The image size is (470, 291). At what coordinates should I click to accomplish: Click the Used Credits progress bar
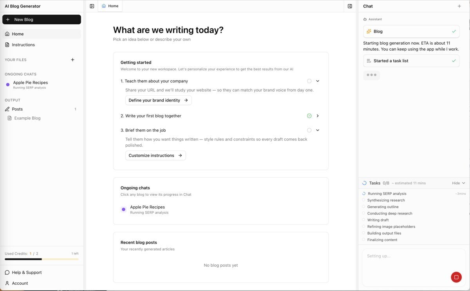[x=41, y=258]
